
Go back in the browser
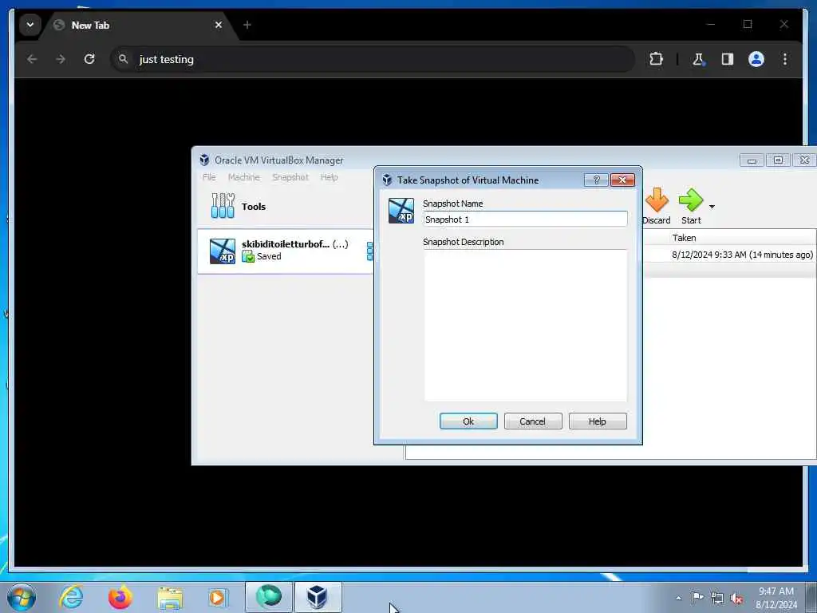click(x=32, y=59)
